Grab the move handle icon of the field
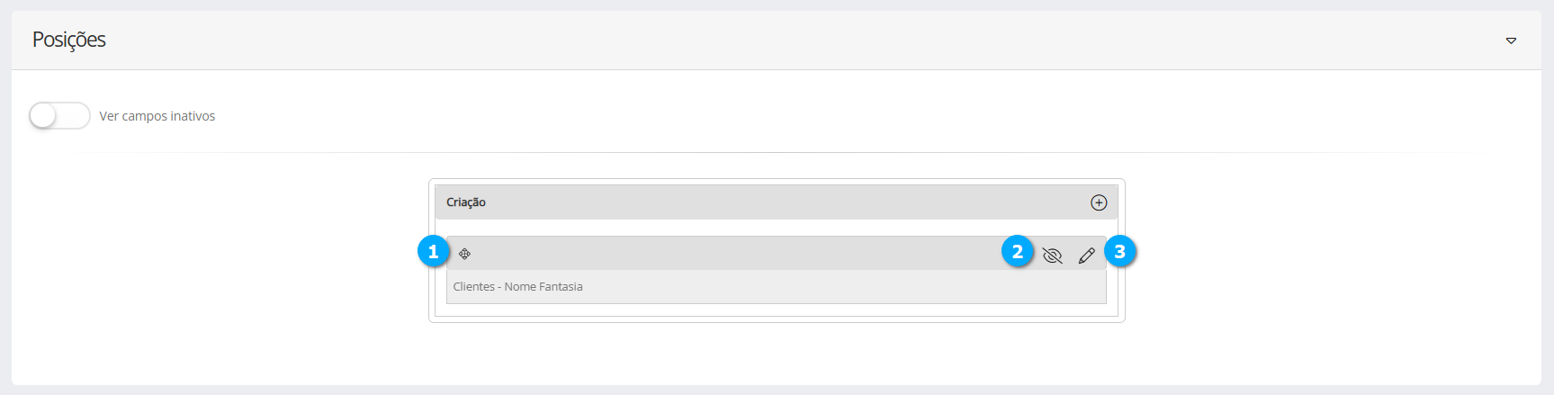Screen dimensions: 1554x395 pyautogui.click(x=465, y=254)
